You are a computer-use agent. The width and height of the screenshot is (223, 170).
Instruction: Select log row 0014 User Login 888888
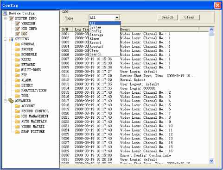pos(134,88)
